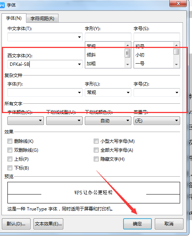Open the 着重号 dropdown showing (无)

(157, 120)
